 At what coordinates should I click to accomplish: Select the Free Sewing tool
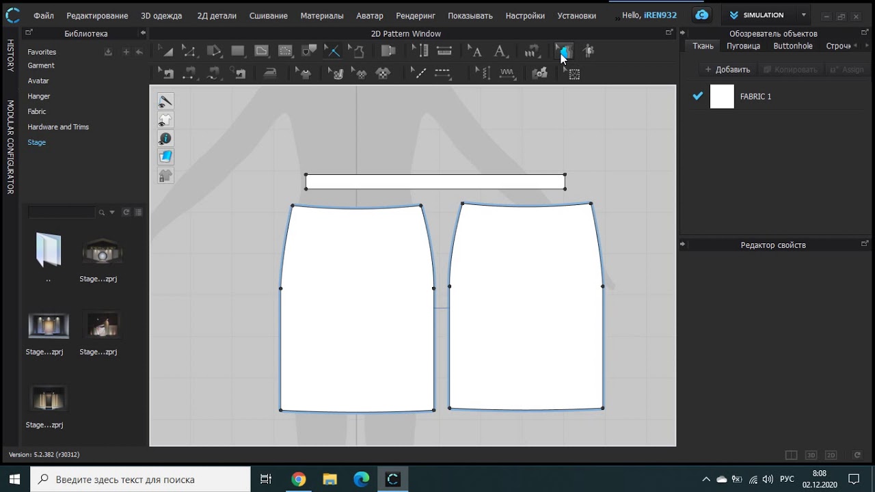214,73
